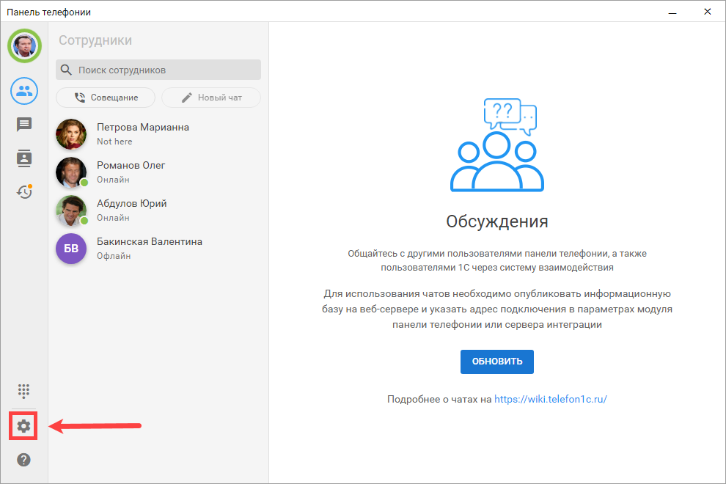Open the contacts book icon
The width and height of the screenshot is (726, 484).
[24, 158]
